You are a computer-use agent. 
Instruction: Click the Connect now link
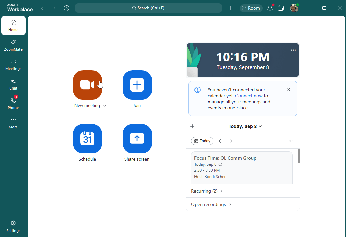[249, 96]
